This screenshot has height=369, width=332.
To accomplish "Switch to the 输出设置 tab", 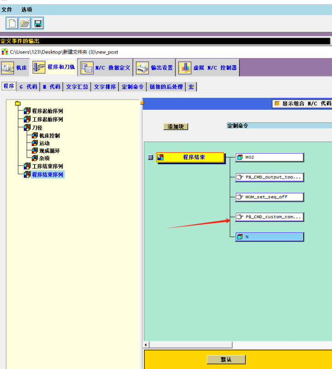I will pyautogui.click(x=156, y=68).
